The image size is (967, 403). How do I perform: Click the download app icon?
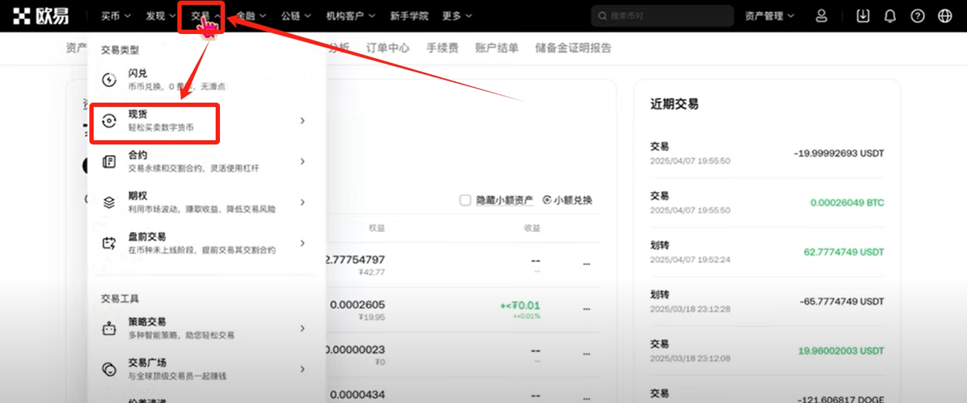tap(863, 16)
